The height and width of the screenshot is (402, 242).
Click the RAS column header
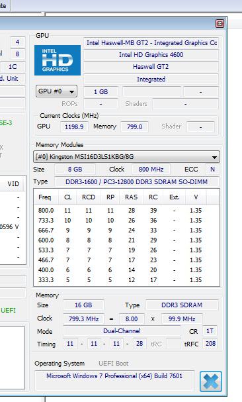point(132,197)
